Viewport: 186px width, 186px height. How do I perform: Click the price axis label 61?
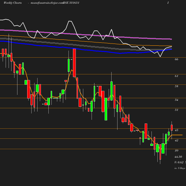pyautogui.click(x=176, y=76)
